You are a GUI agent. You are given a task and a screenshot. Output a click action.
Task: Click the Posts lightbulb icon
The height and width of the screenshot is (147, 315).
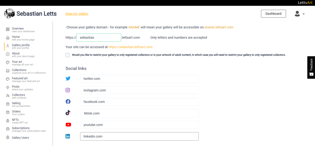(x=8, y=87)
